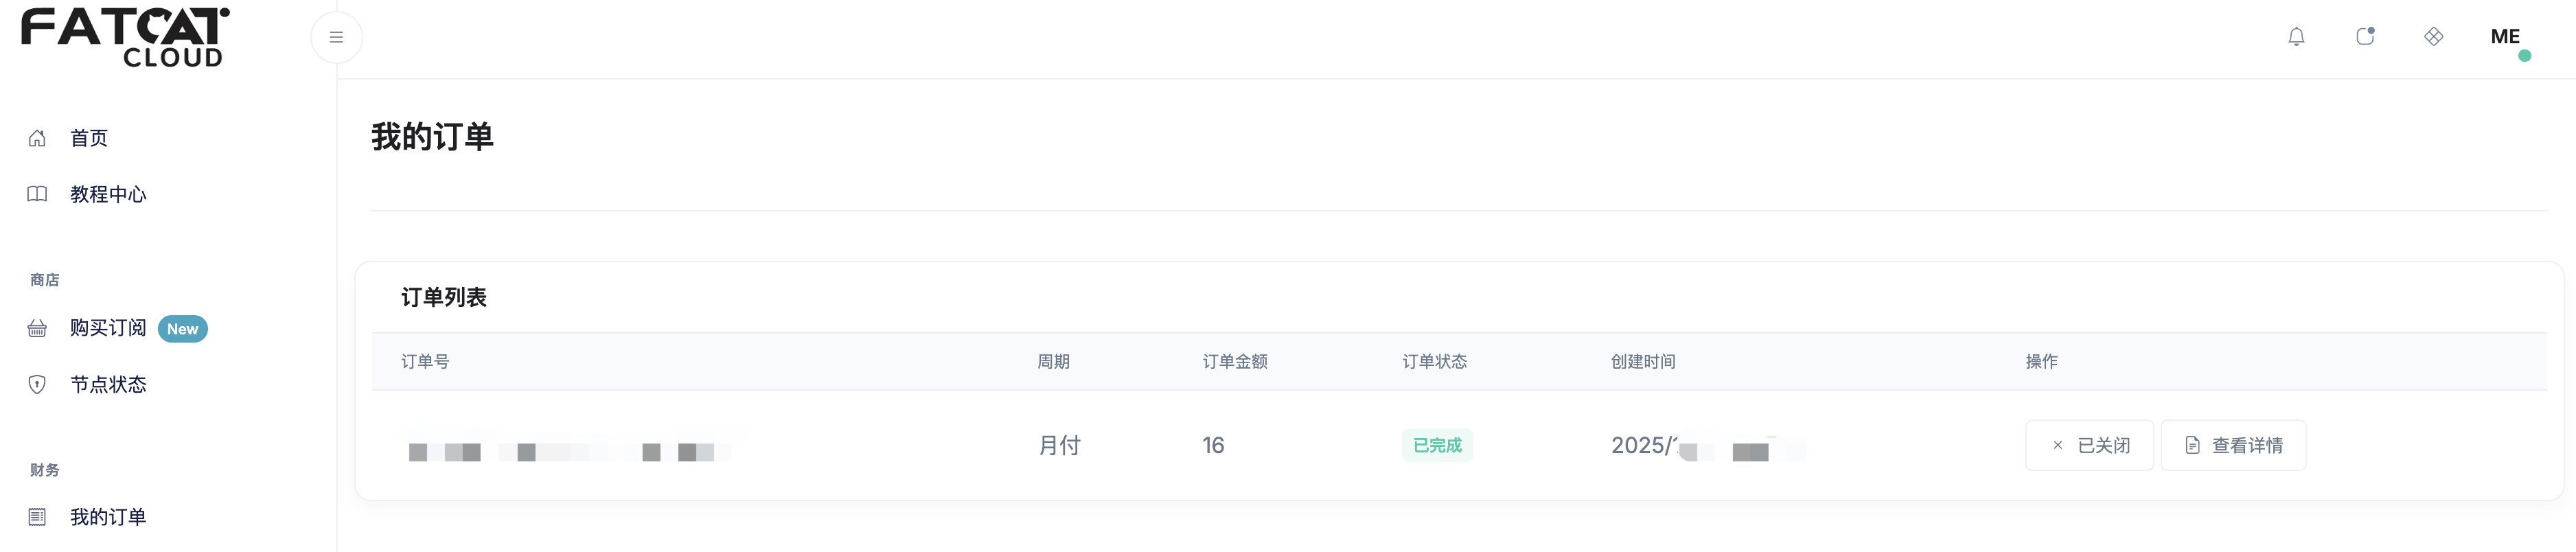Click the 已关闭 button in the order row
This screenshot has height=552, width=2576.
2089,446
